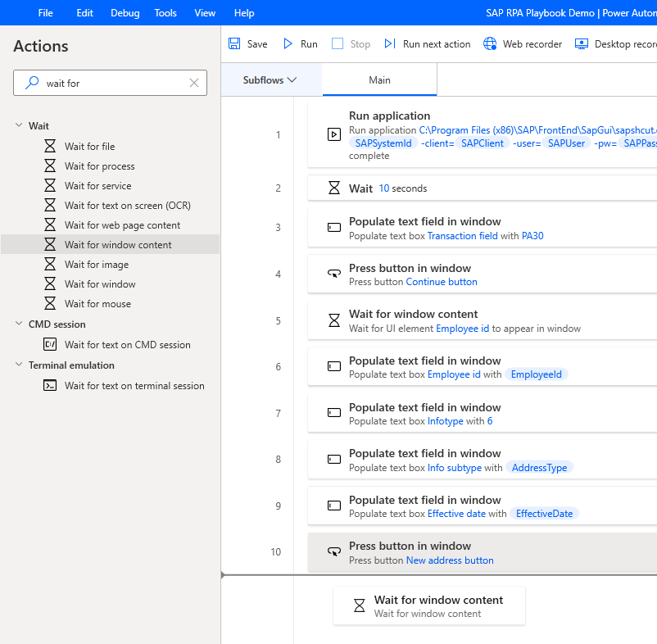657x644 pixels.
Task: Select Wait for text on screen (OCR) icon
Action: [x=50, y=205]
